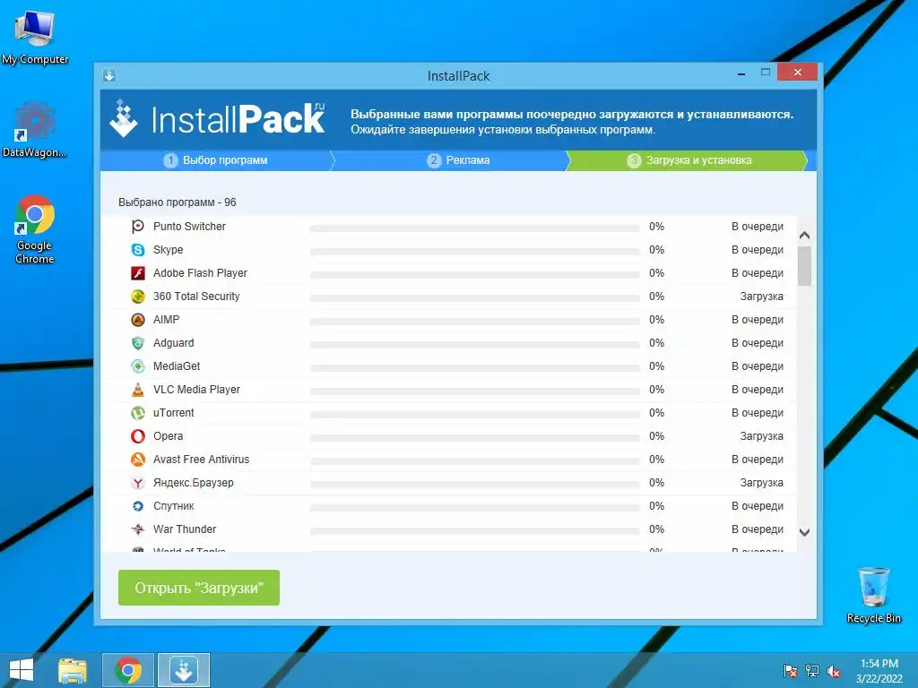Click the Action Center flag tray icon
This screenshot has width=918, height=688.
(x=791, y=671)
